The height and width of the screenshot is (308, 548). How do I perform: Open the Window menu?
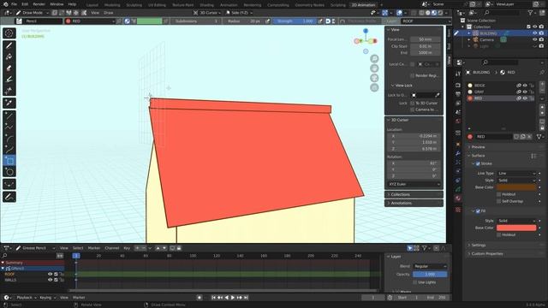point(57,4)
